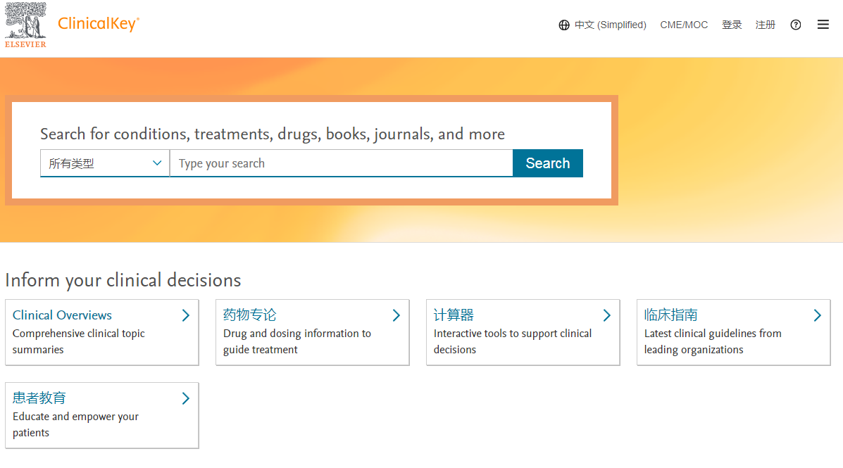Viewport: 843px width, 468px height.
Task: Click the 计算器 card arrow chevron
Action: click(x=607, y=315)
